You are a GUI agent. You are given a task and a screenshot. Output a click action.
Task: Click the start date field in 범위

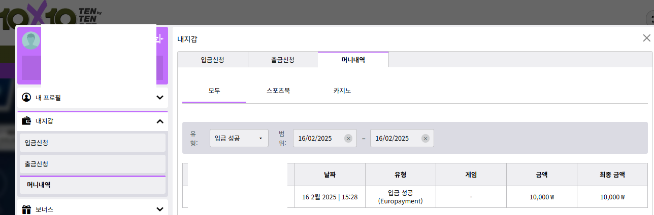coord(318,138)
